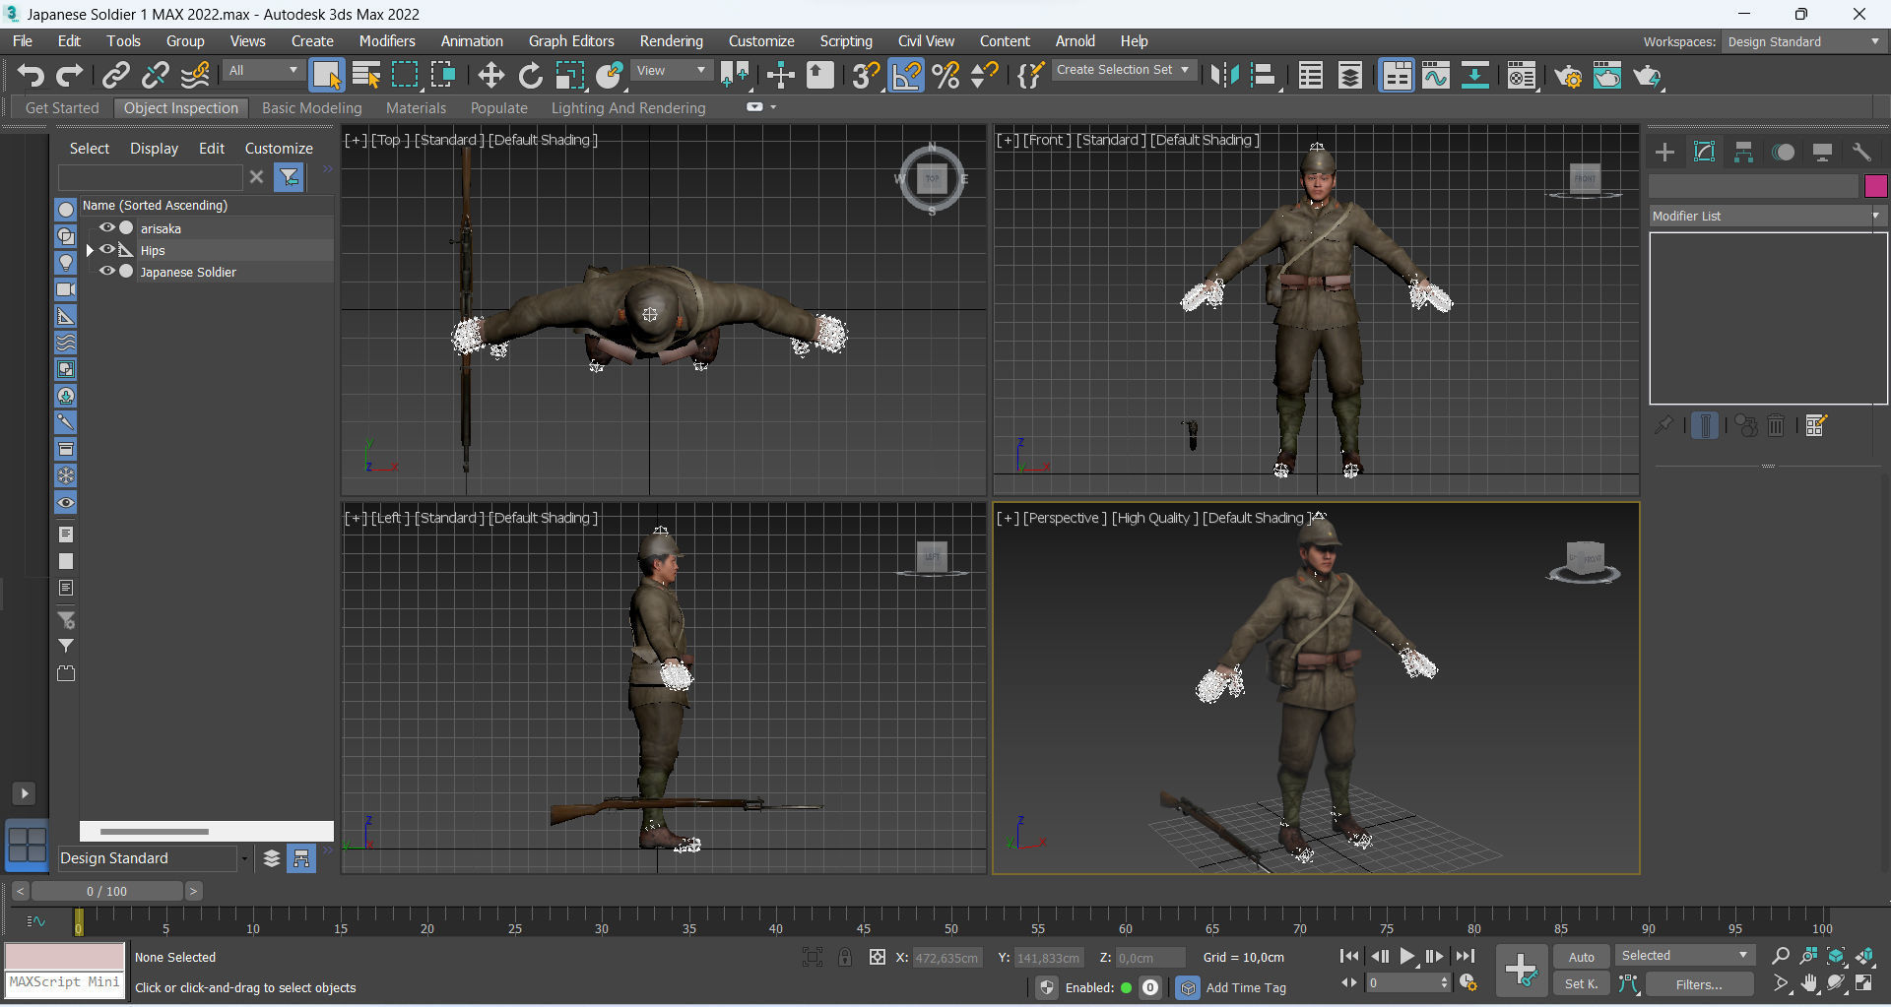Viewport: 1891px width, 1007px height.
Task: Choose the Select and Rotate tool
Action: (530, 75)
